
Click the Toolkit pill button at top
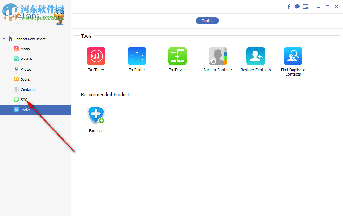pyautogui.click(x=207, y=21)
